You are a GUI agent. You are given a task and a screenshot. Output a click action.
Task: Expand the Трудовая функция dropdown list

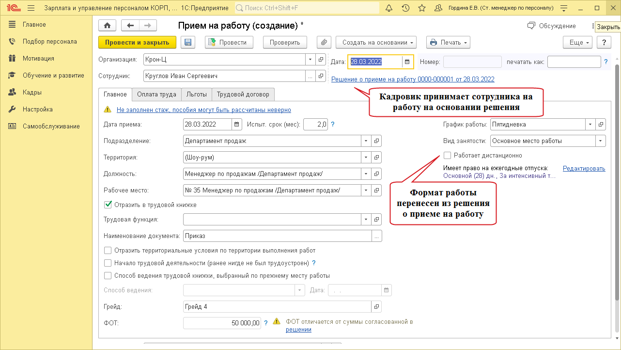pos(367,220)
